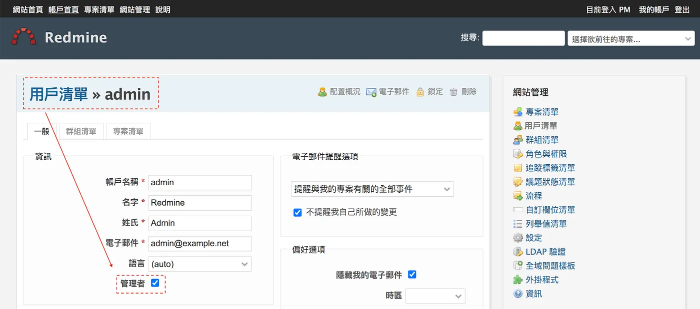Viewport: 700px width, 309px height.
Task: Click the 用戶清單 breadcrumb link
Action: pos(58,94)
